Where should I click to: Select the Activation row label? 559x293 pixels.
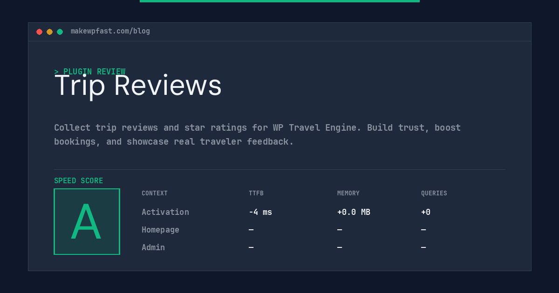[x=165, y=212]
